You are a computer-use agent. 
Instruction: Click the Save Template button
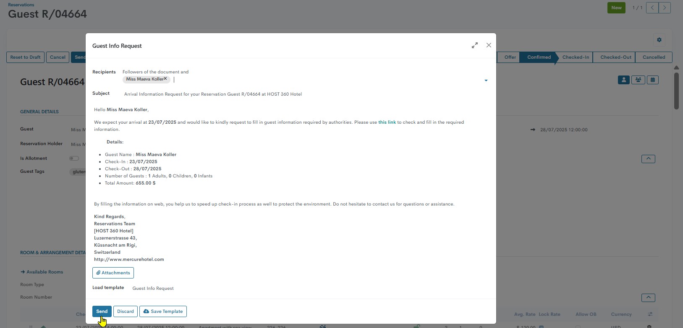(x=163, y=311)
